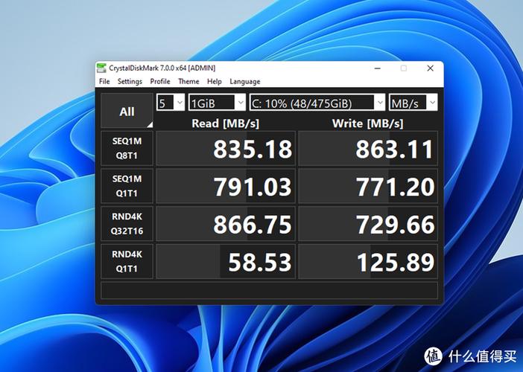The image size is (523, 372).
Task: Click the 866.75 read result
Action: click(226, 223)
